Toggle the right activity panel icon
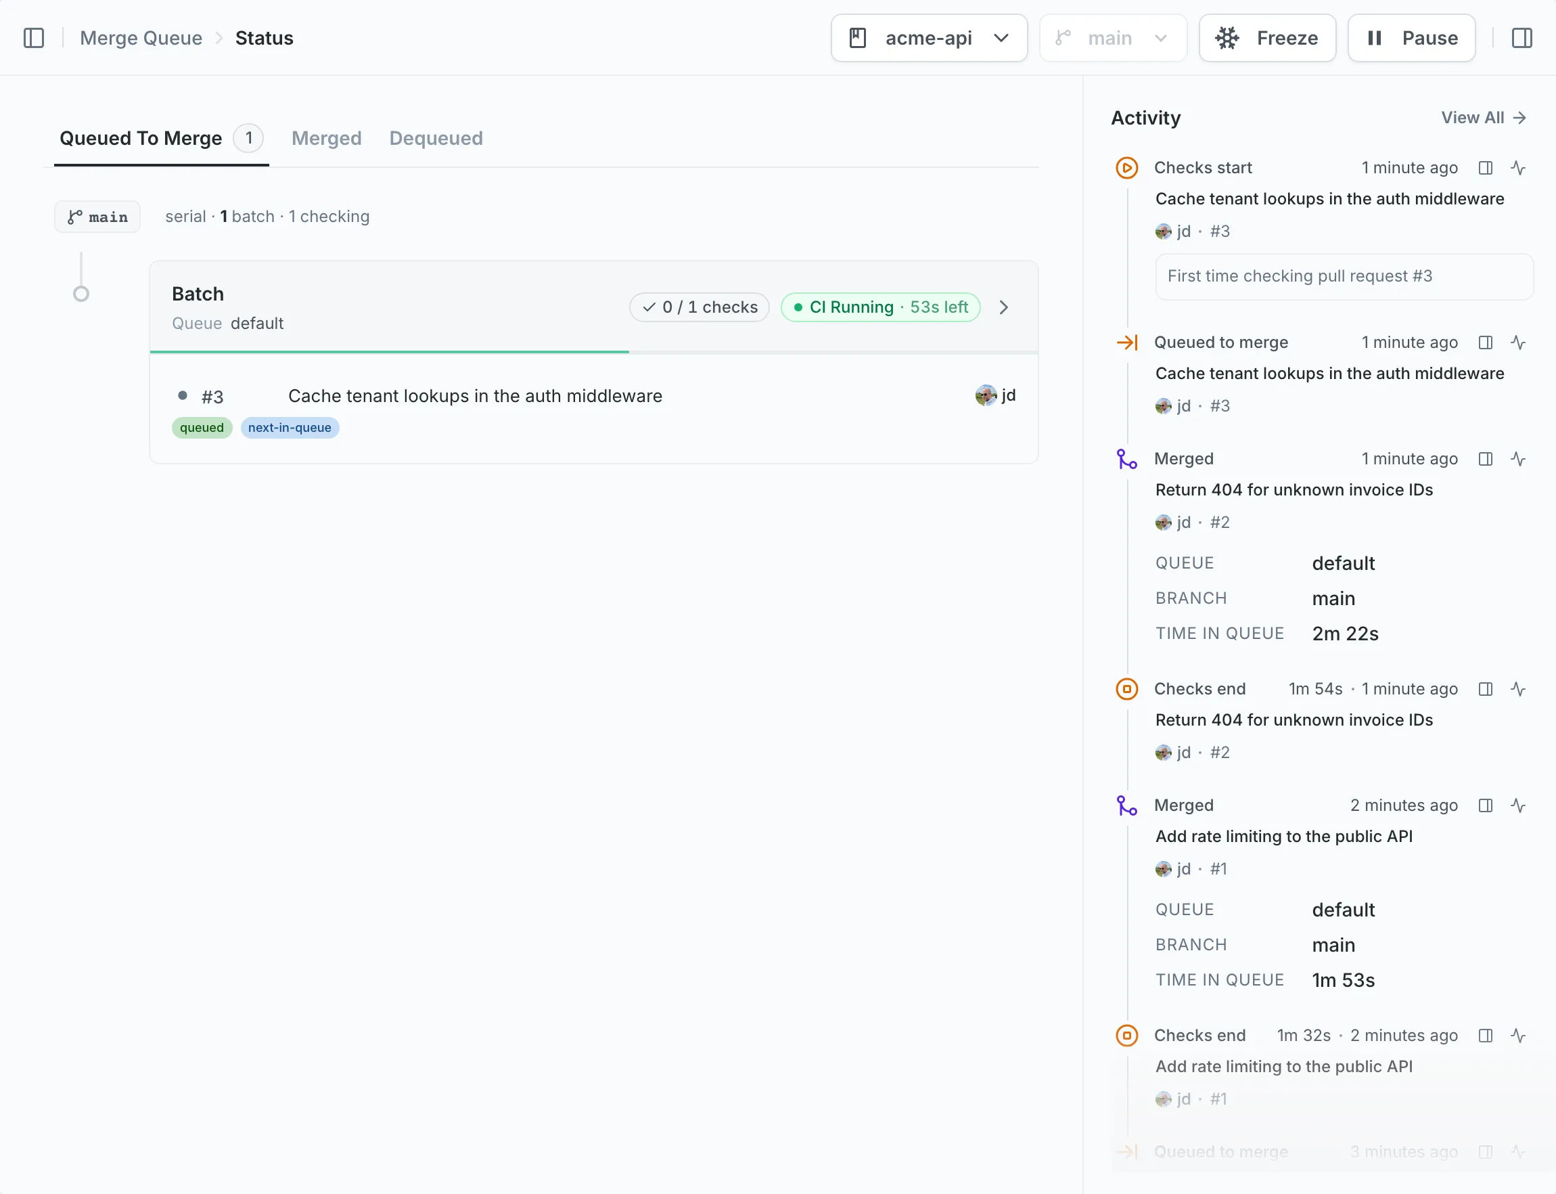1556x1194 pixels. point(1522,38)
